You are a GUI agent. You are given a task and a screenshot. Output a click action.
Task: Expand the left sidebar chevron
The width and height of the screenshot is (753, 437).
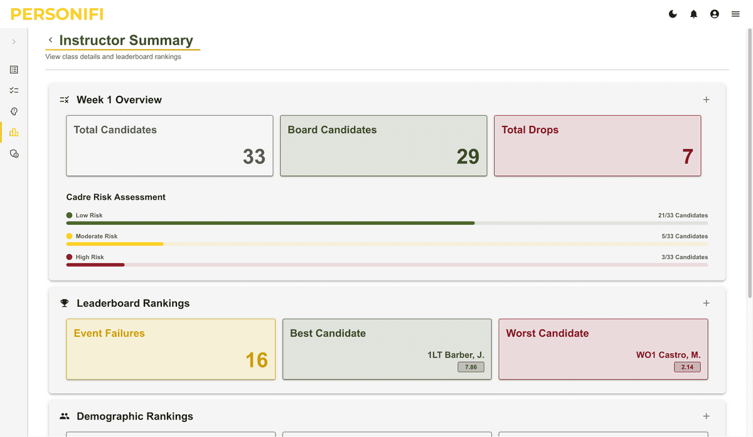pyautogui.click(x=14, y=42)
